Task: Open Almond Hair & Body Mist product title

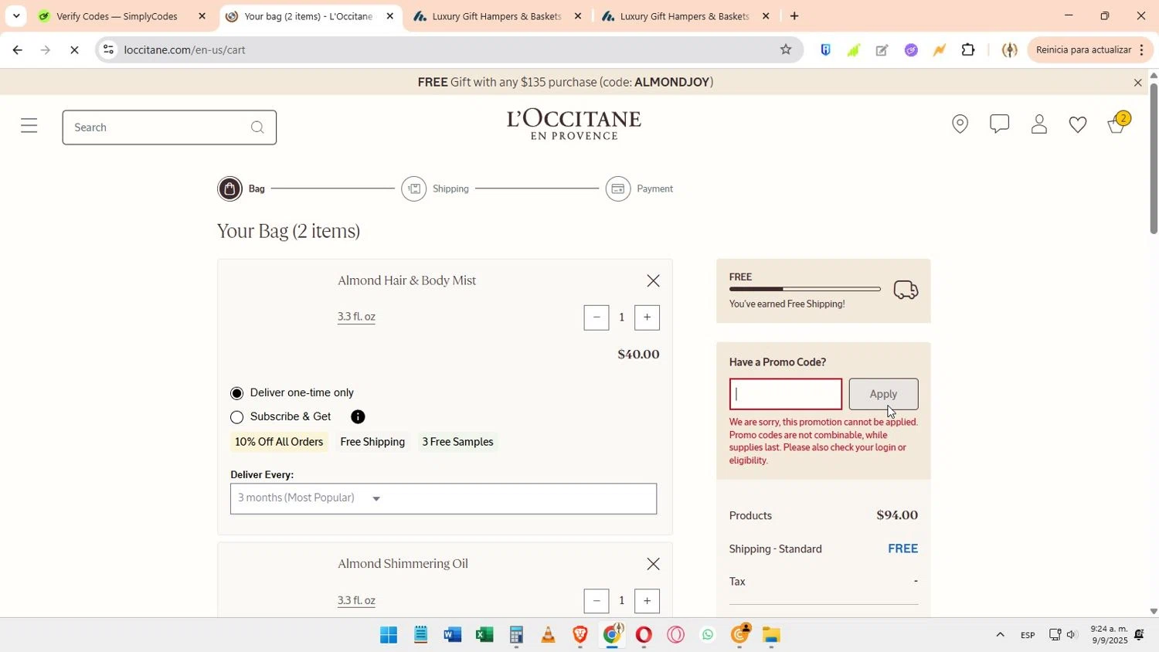Action: (406, 280)
